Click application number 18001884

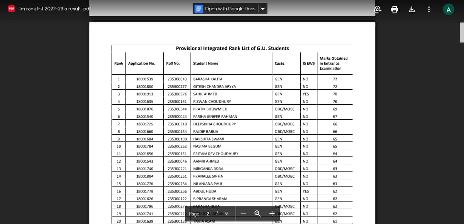tap(144, 176)
